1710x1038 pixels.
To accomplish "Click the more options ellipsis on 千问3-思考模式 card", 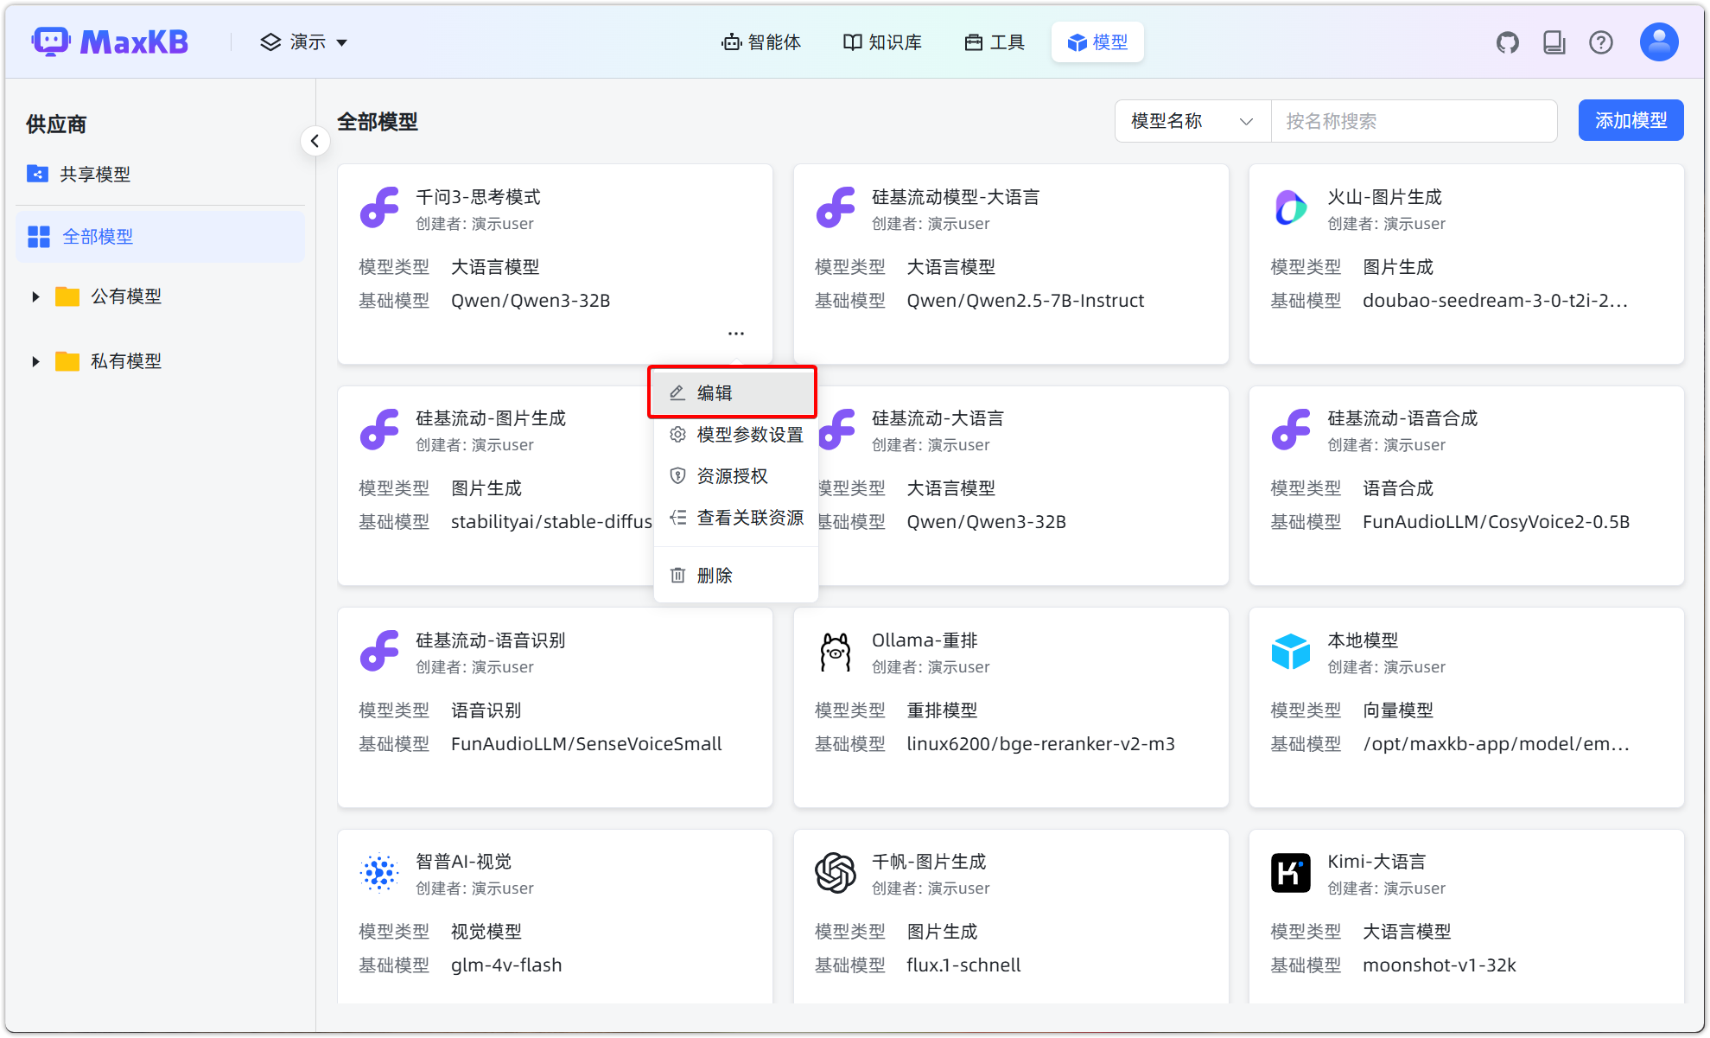I will (735, 333).
